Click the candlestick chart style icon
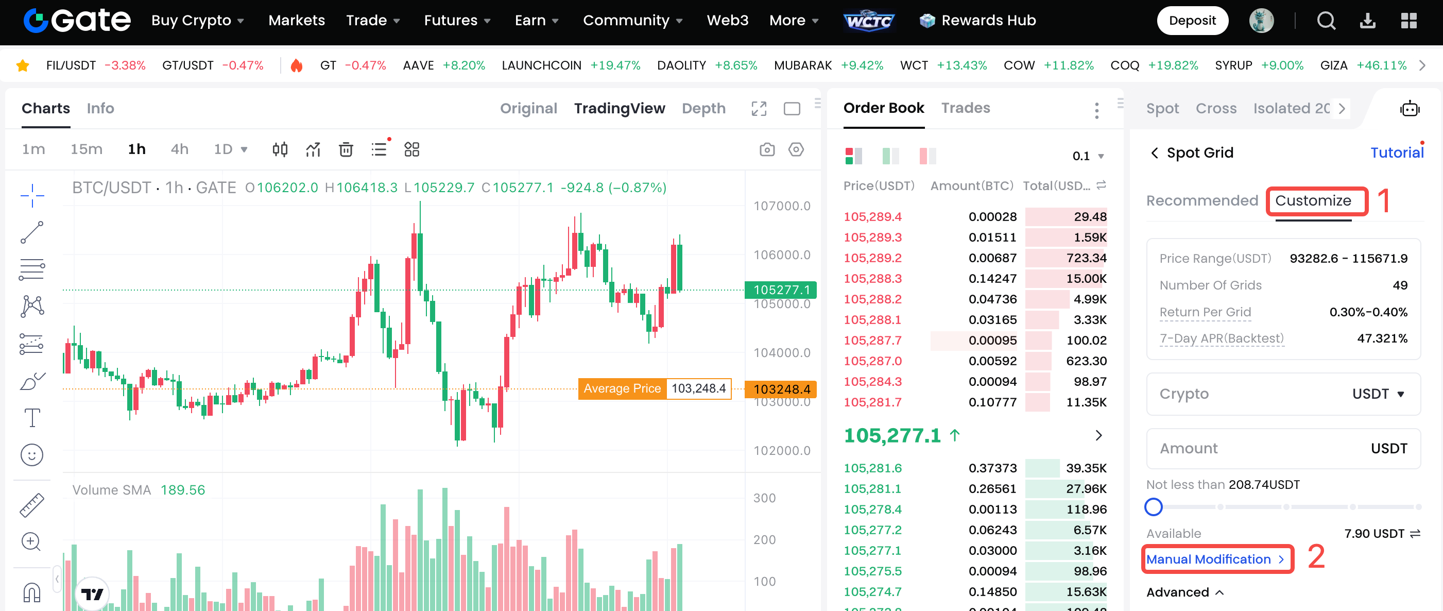This screenshot has height=611, width=1443. pos(280,149)
